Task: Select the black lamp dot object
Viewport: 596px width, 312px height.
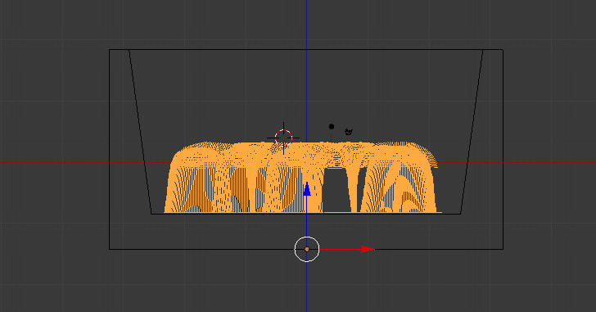Action: click(332, 127)
